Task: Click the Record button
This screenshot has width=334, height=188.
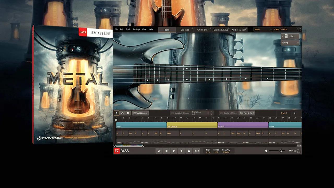Action: [x=182, y=151]
